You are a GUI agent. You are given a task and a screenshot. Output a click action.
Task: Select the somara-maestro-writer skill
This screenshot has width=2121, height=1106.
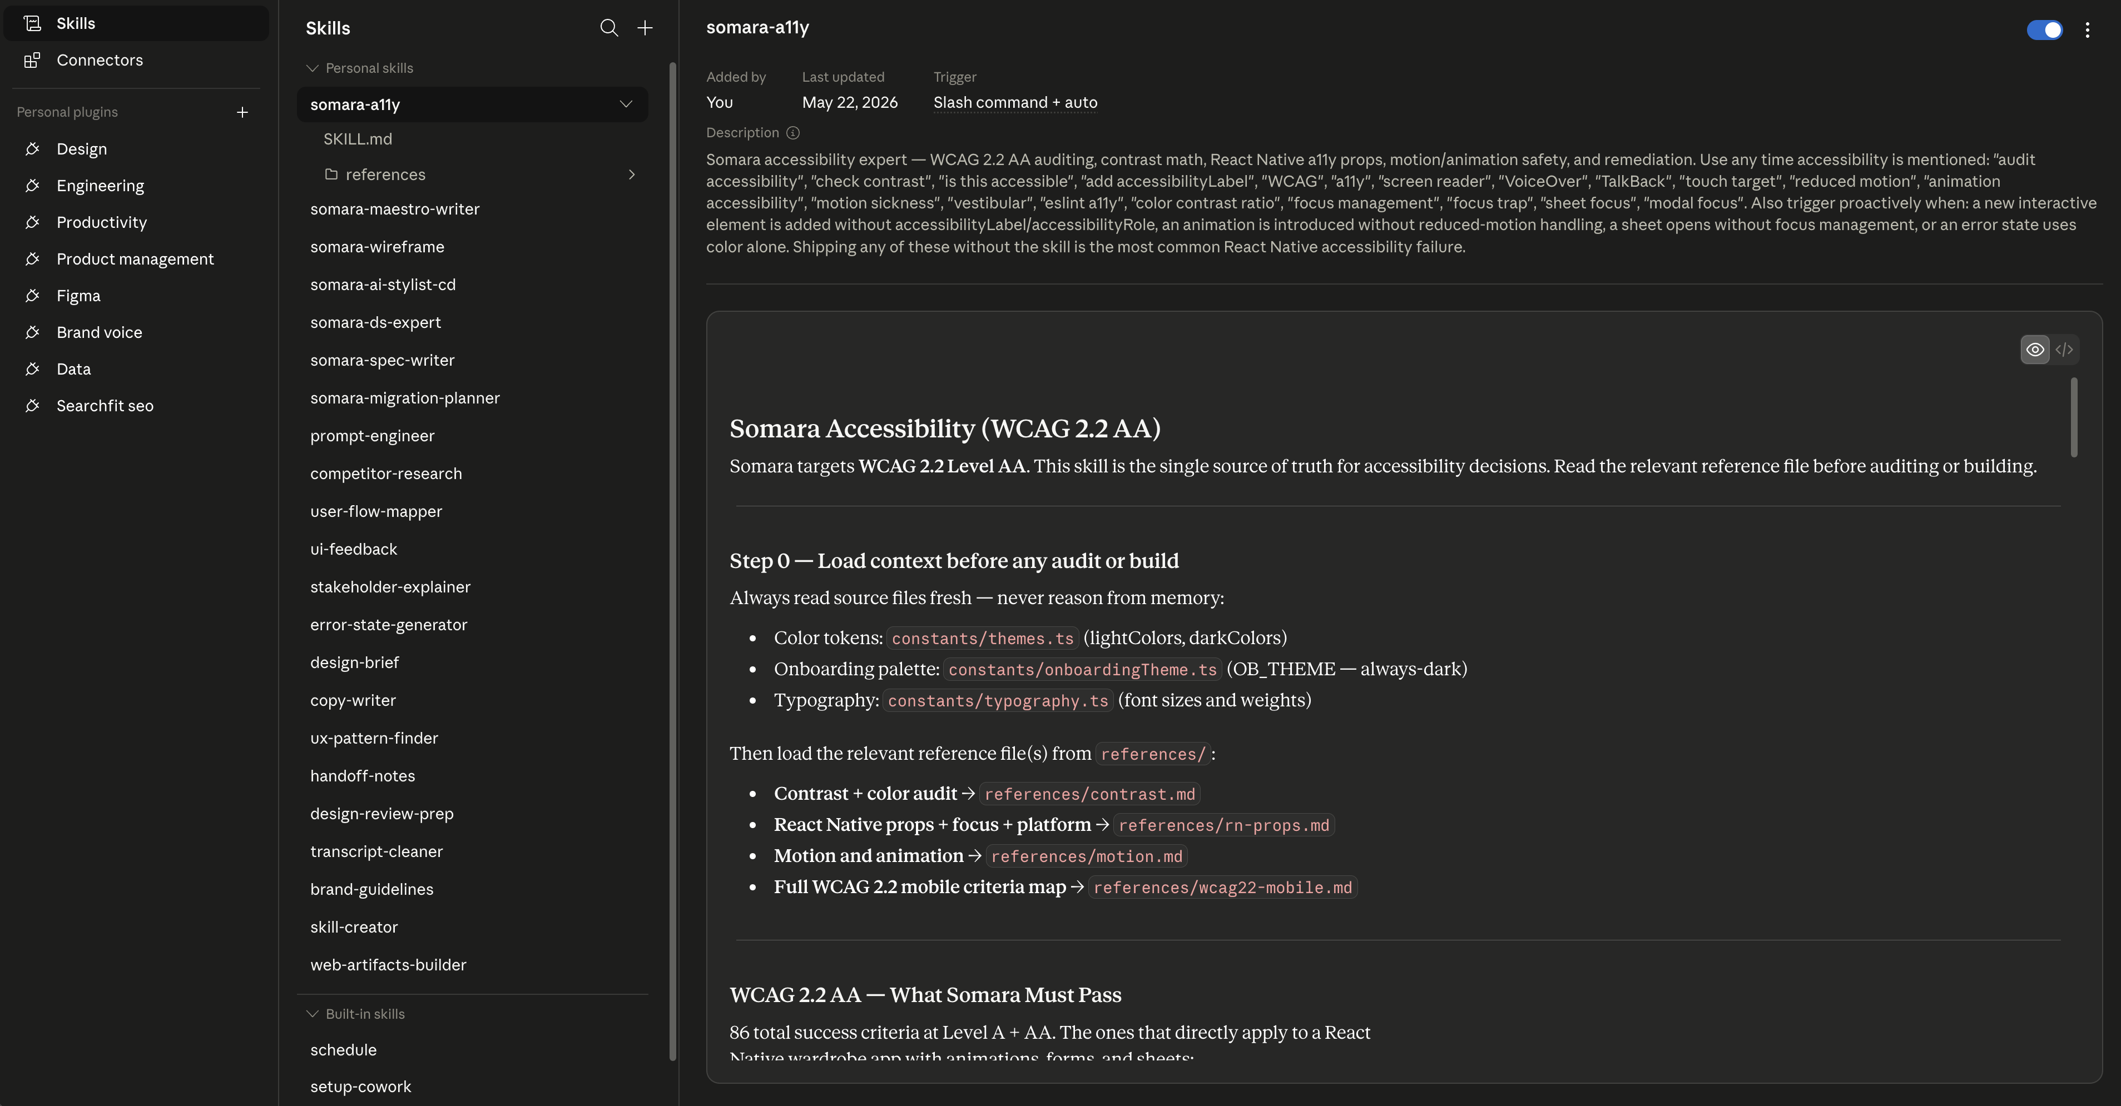[x=473, y=209]
